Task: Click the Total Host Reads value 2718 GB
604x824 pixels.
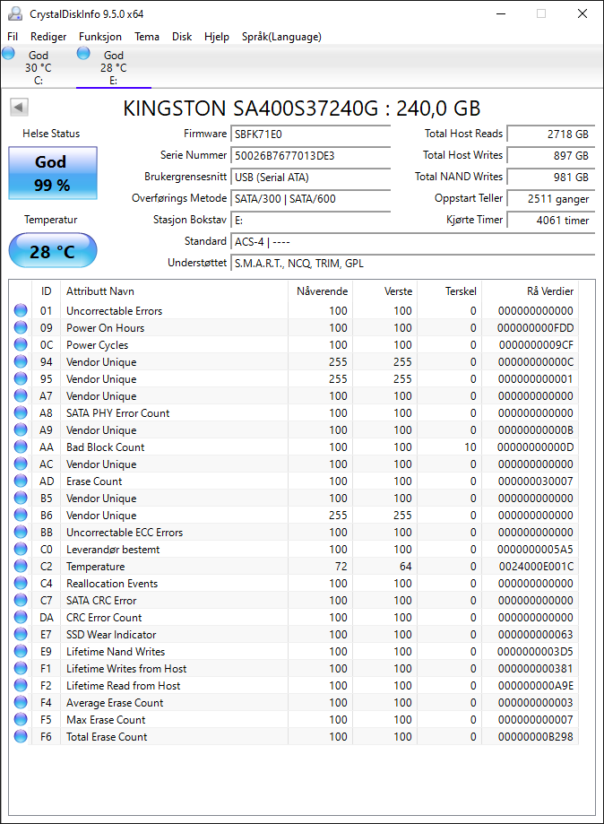Action: click(x=551, y=134)
